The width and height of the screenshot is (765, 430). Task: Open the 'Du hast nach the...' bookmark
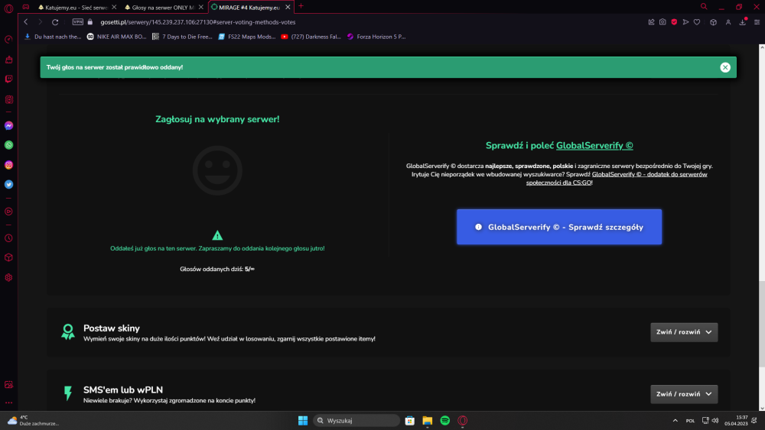[53, 37]
